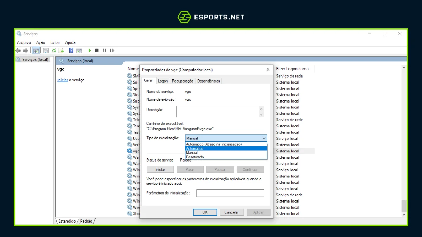Follow the Iniciar o serviço link

tap(62, 80)
